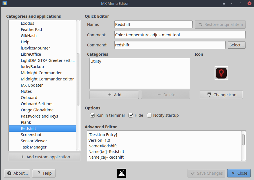Edit the Name field containing Redshift
The image size is (254, 180).
tap(153, 24)
